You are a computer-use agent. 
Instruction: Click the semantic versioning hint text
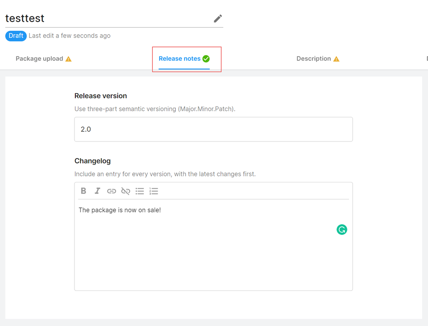(155, 109)
